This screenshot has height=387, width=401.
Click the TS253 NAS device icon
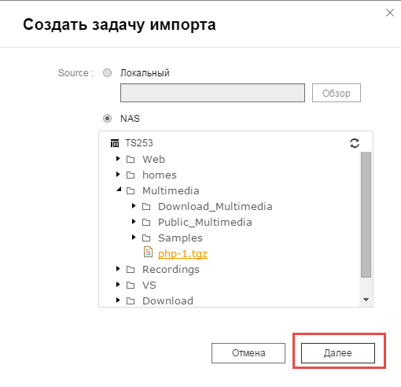tap(115, 143)
